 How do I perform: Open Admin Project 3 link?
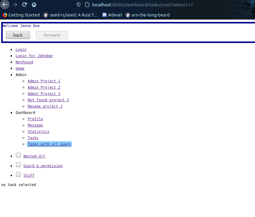tap(44, 94)
